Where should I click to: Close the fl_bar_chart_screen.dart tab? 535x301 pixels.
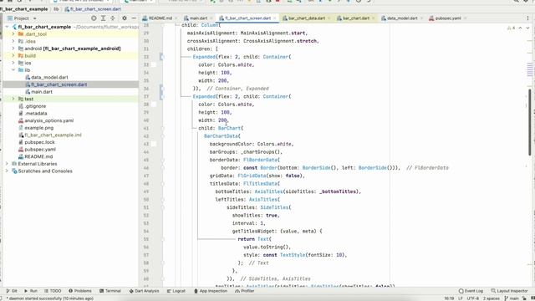(274, 18)
